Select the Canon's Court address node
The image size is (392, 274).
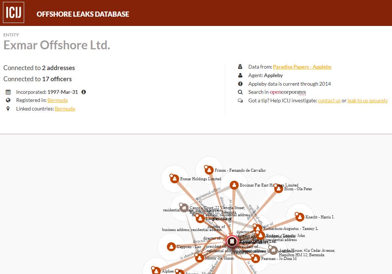[x=184, y=208]
